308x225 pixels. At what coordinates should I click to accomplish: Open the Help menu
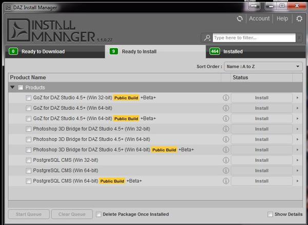[x=282, y=18]
